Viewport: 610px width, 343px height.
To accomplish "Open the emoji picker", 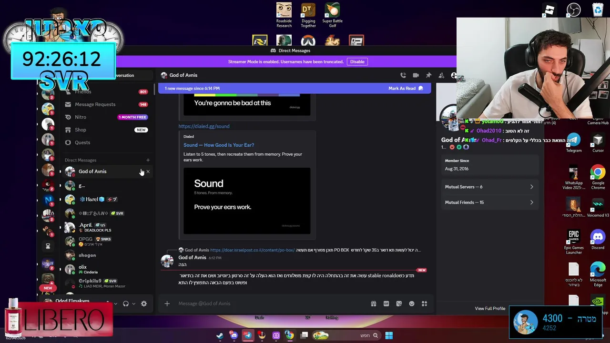I will 412,303.
